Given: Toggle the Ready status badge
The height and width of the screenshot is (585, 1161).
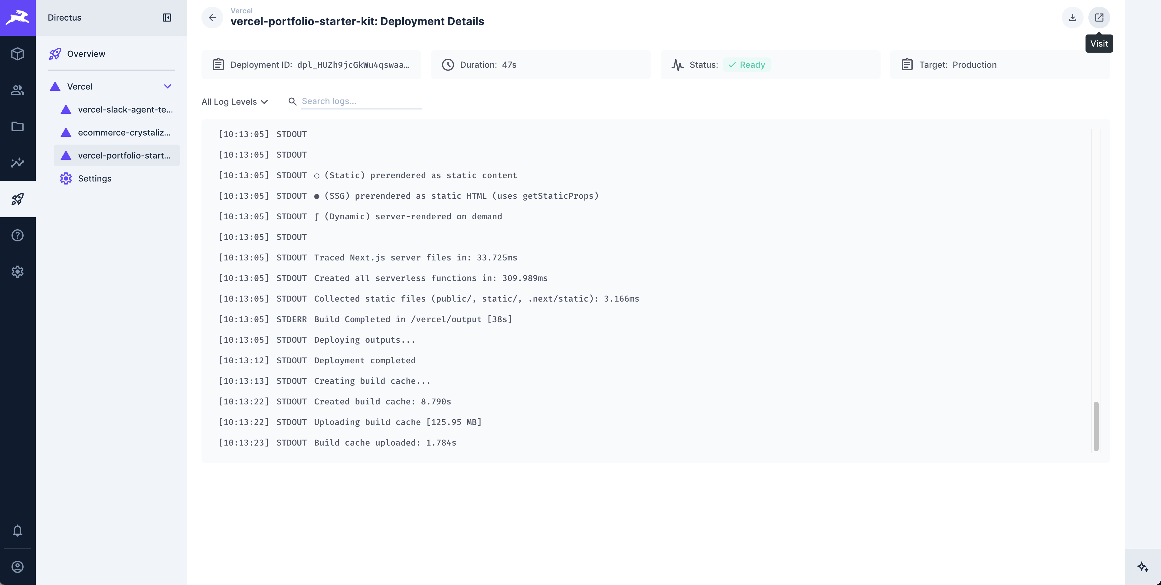Looking at the screenshot, I should (x=747, y=64).
